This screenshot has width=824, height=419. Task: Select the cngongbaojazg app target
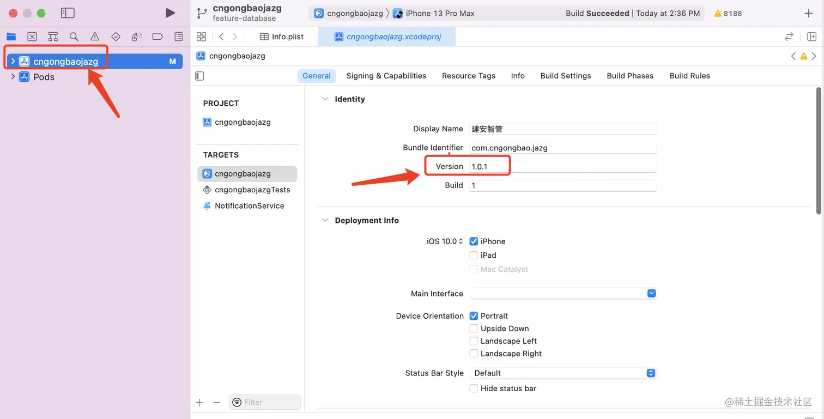click(x=247, y=174)
